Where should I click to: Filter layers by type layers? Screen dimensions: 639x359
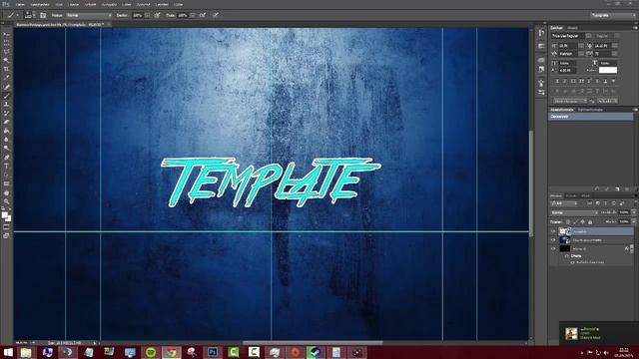coord(606,203)
